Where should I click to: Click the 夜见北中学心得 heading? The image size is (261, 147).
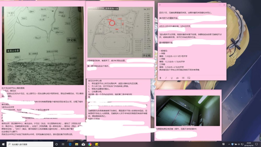point(95,81)
